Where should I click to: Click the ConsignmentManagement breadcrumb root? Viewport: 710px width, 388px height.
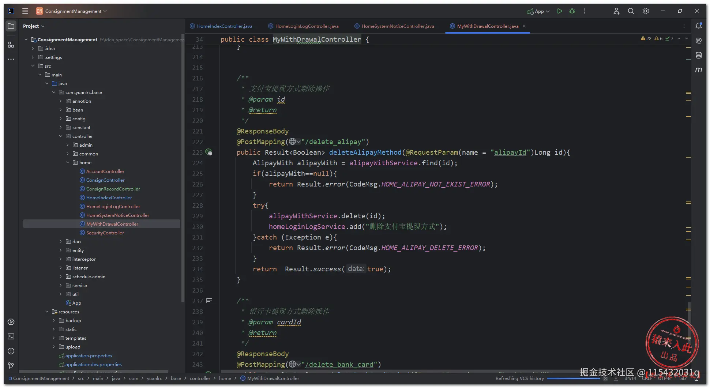(x=39, y=378)
